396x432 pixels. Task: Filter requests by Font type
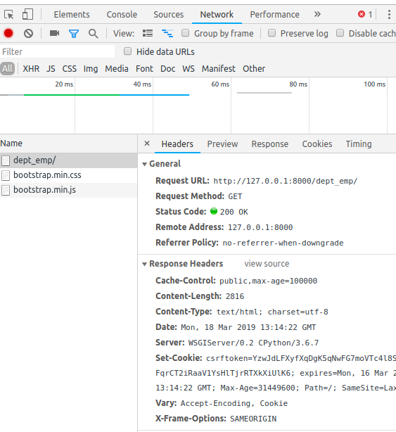coord(144,69)
